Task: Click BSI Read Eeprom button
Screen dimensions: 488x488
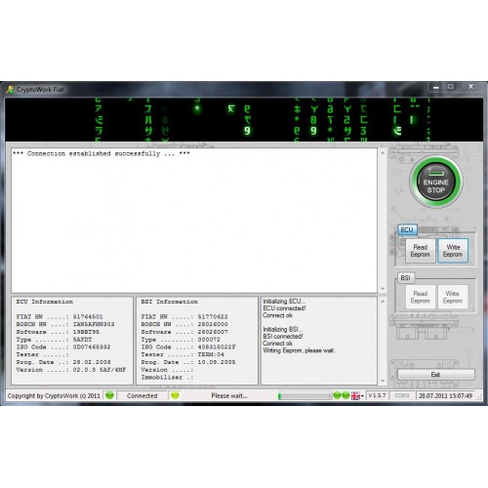Action: pyautogui.click(x=420, y=297)
